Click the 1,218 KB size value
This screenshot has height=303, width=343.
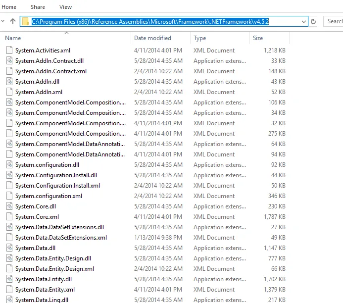click(275, 50)
